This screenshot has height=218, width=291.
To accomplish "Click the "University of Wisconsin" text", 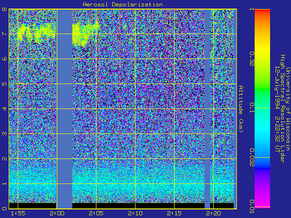I will pyautogui.click(x=288, y=109).
